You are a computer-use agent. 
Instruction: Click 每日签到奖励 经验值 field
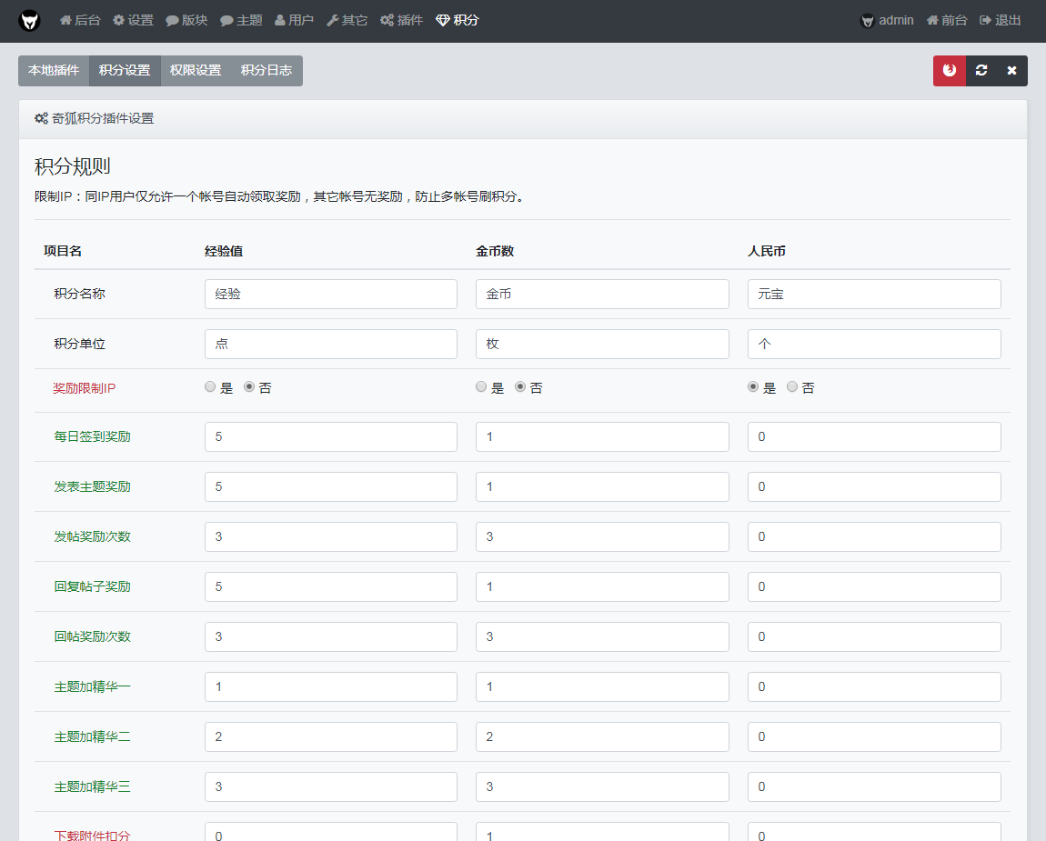(x=331, y=436)
